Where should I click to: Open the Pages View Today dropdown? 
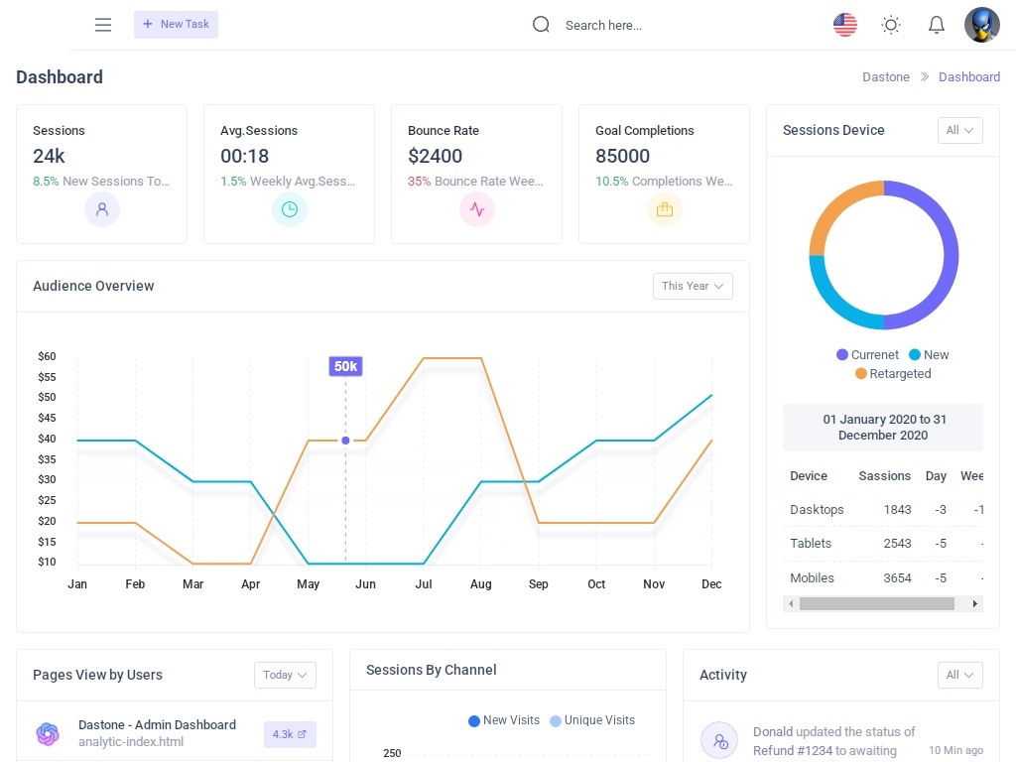pyautogui.click(x=285, y=675)
